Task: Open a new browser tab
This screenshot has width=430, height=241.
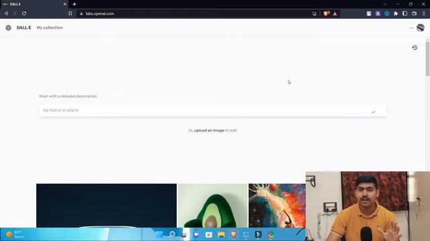Action: pyautogui.click(x=75, y=4)
